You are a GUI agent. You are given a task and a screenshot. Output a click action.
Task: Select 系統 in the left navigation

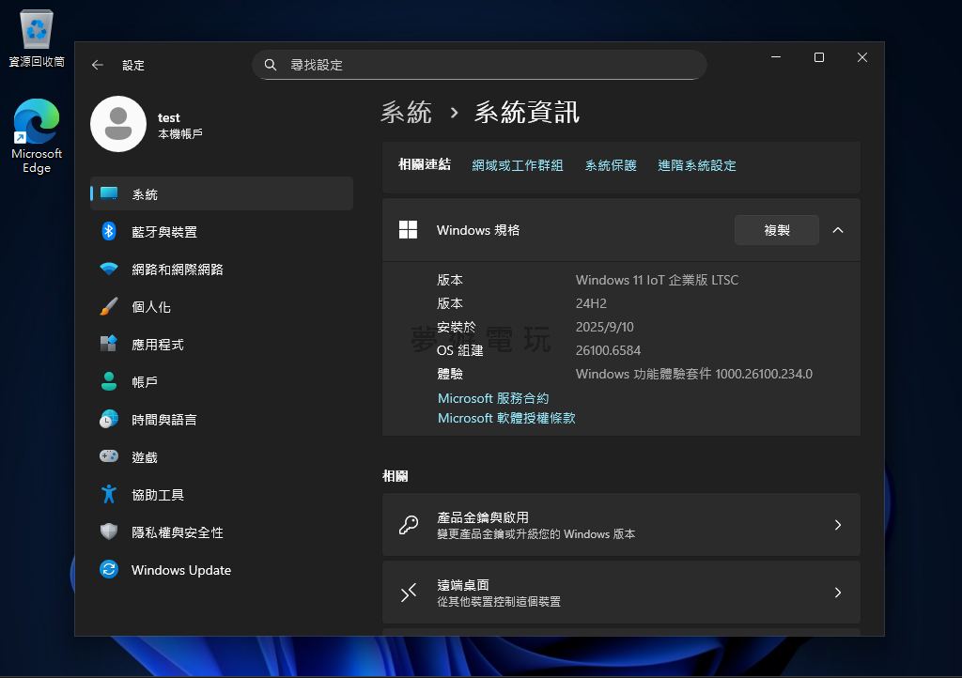pos(221,194)
